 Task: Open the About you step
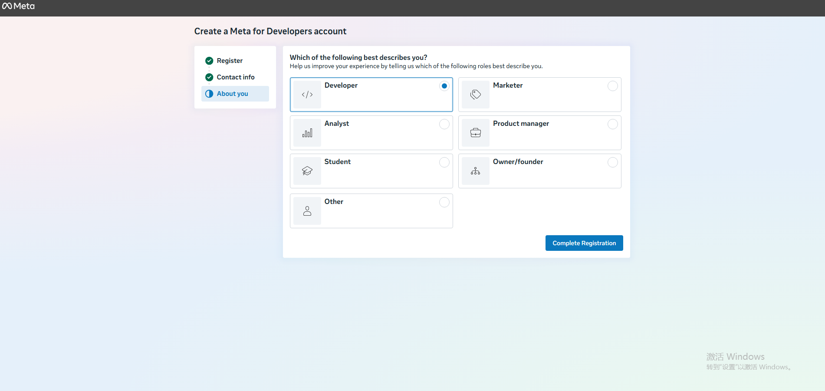point(235,94)
